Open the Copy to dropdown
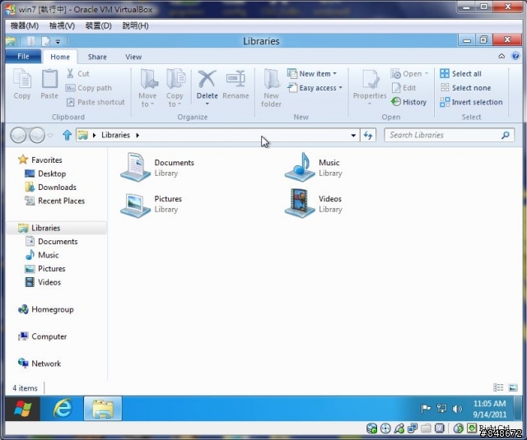The image size is (527, 440). [x=175, y=88]
